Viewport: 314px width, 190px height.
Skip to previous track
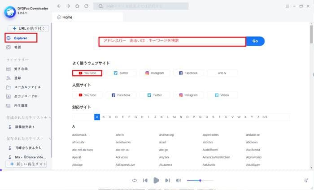click(145, 181)
